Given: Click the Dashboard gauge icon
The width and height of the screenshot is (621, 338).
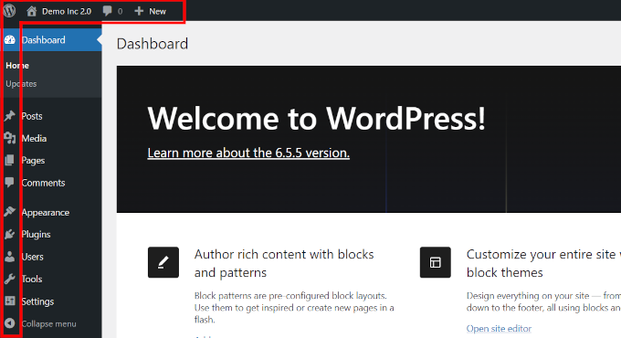Looking at the screenshot, I should point(10,40).
